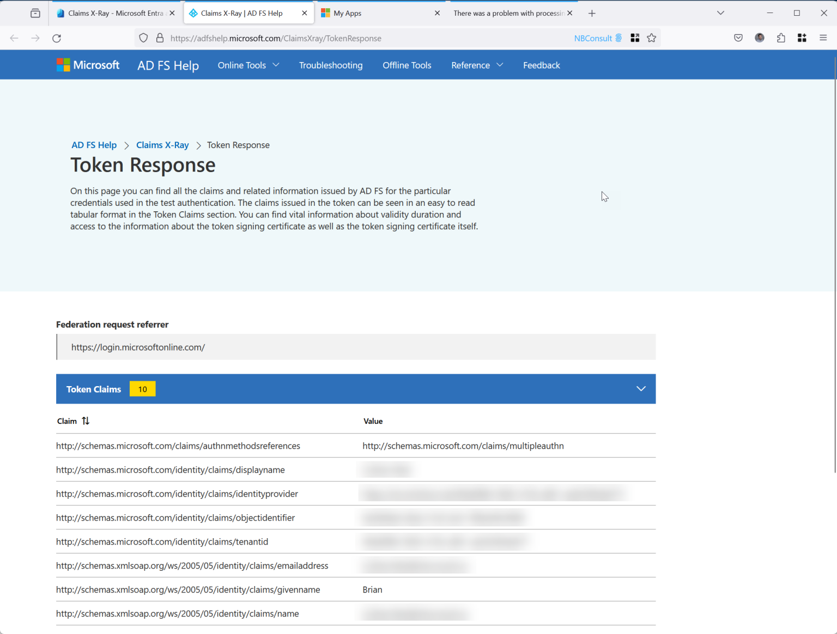Open the Firefox account profile icon

pyautogui.click(x=760, y=38)
